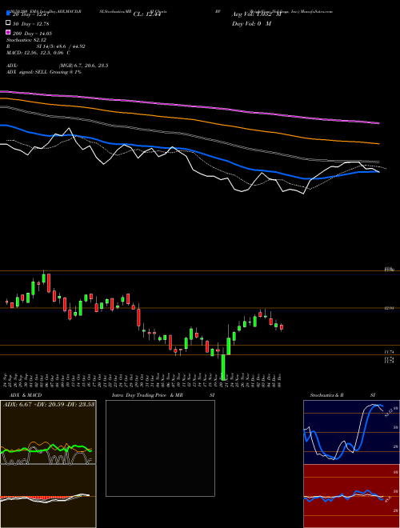400x528 pixels.
Task: Click the '(MGR) 6.7, 20.6, 23.5' ADX values
Action: (83, 66)
